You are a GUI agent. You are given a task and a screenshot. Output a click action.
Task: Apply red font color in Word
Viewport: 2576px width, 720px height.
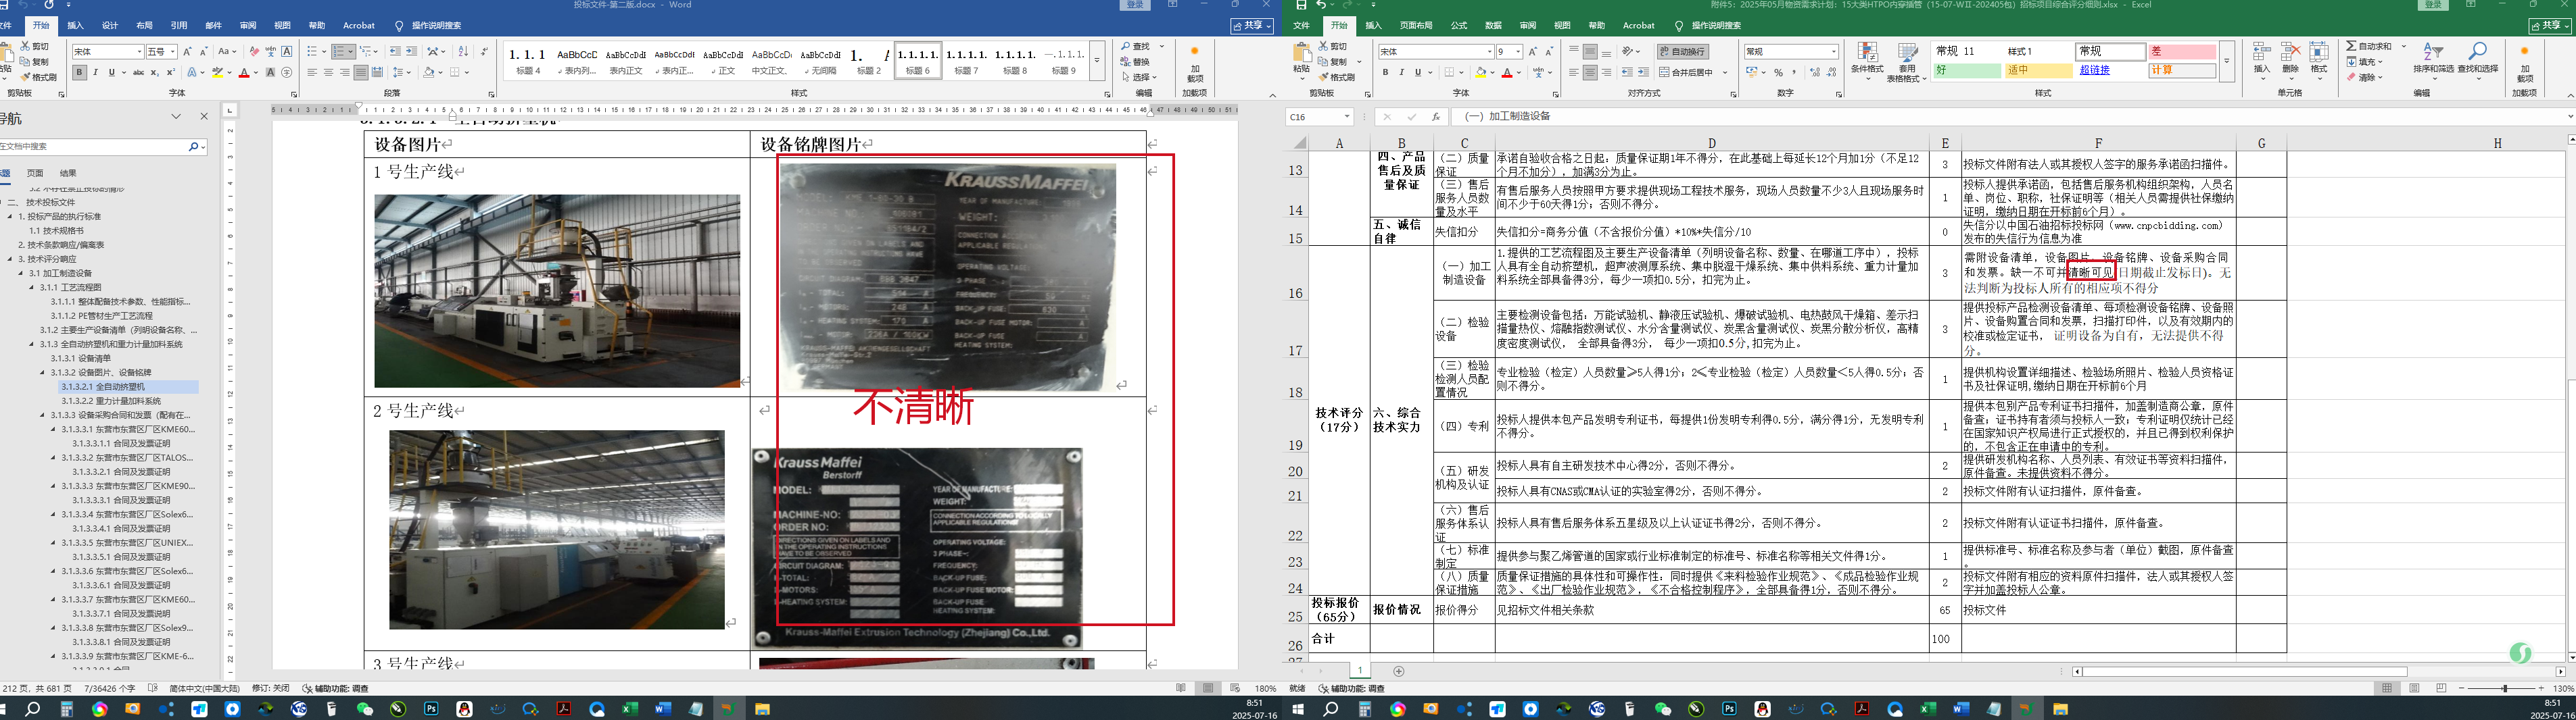pyautogui.click(x=244, y=72)
